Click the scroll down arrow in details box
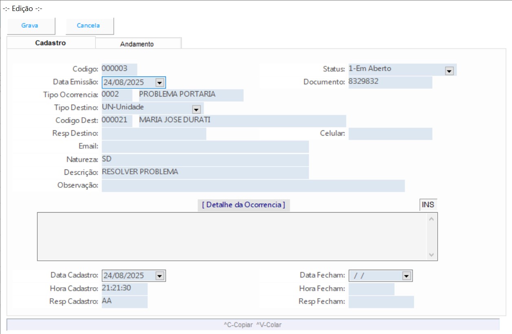Image resolution: width=512 pixels, height=334 pixels. pyautogui.click(x=432, y=255)
